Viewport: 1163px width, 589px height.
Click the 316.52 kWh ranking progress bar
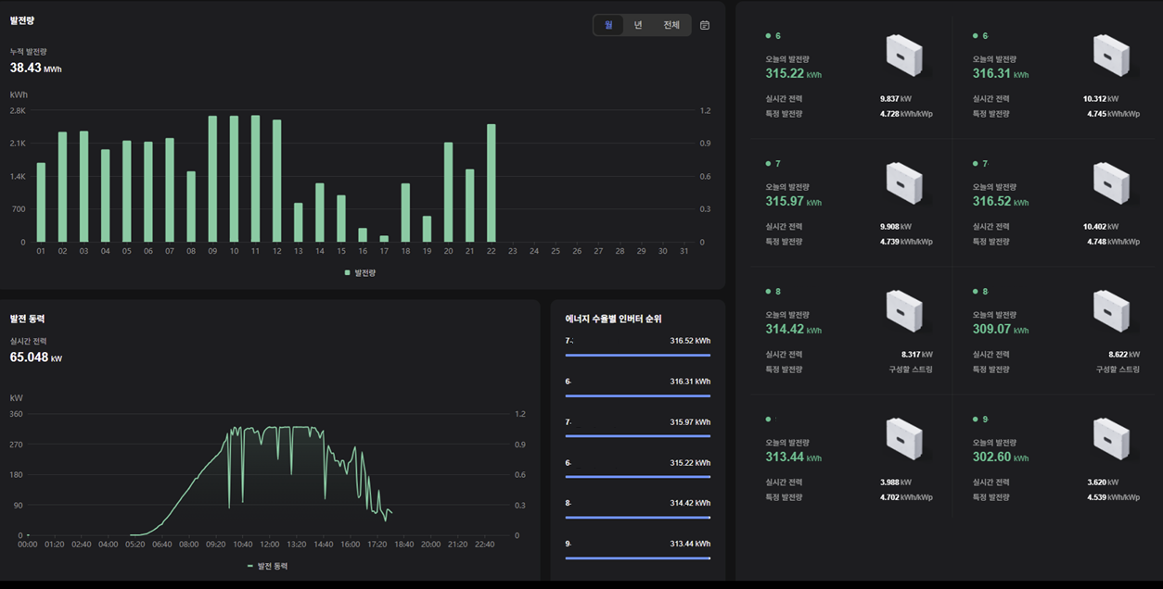coord(637,355)
